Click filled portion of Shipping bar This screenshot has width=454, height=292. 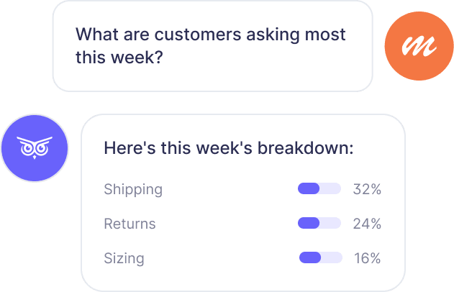pos(309,188)
